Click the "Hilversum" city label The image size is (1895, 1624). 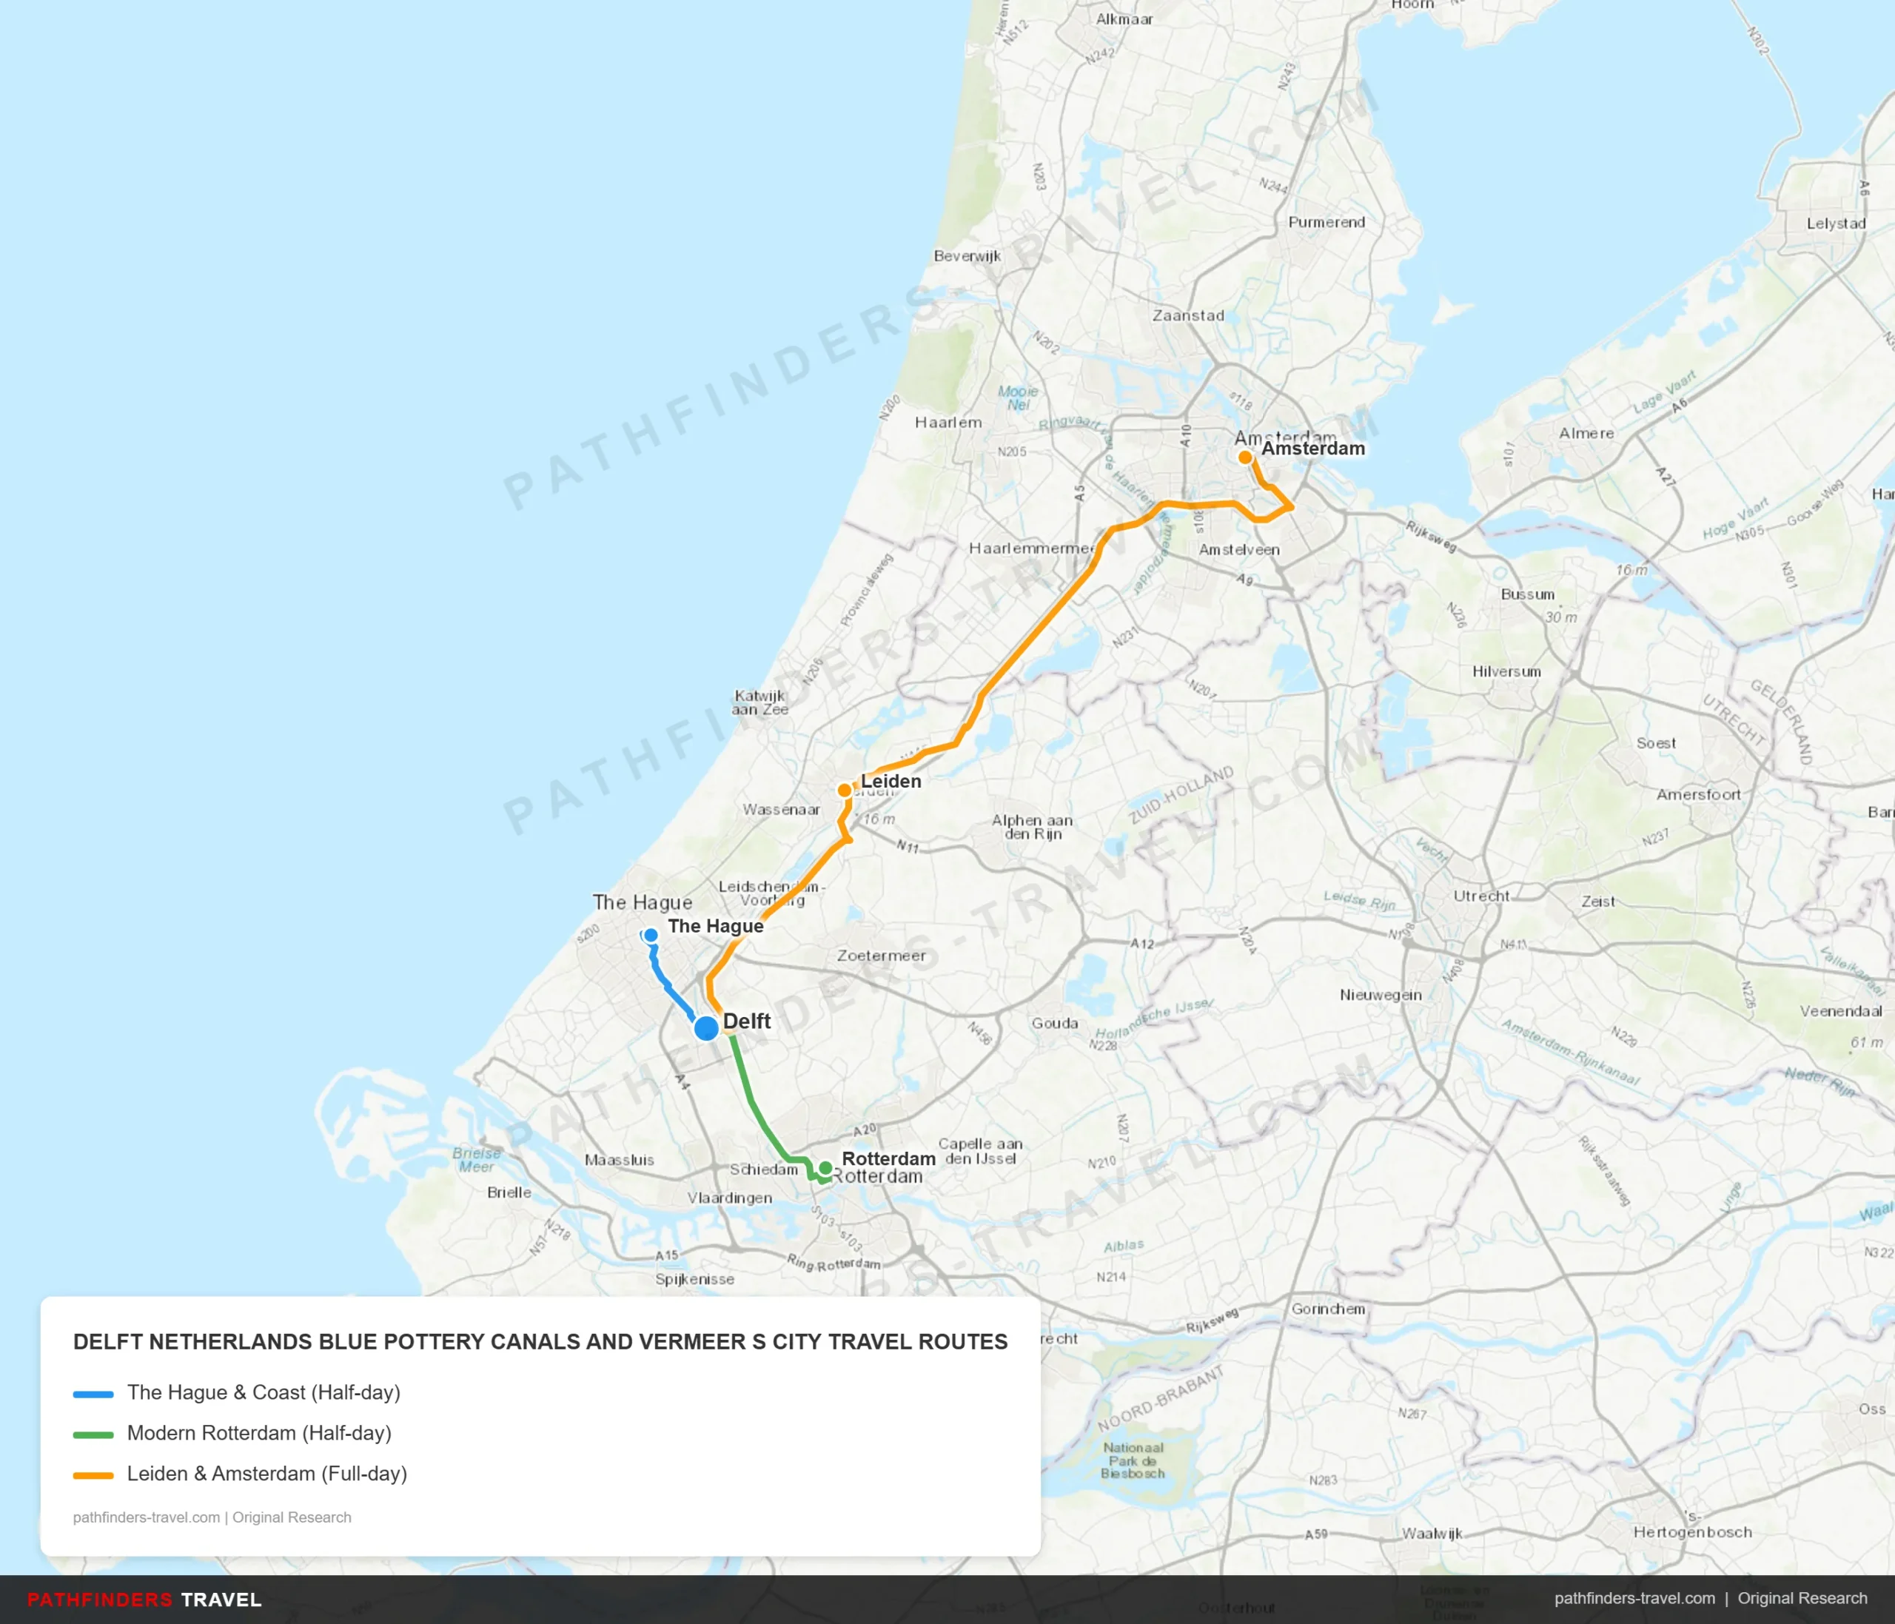coord(1506,671)
